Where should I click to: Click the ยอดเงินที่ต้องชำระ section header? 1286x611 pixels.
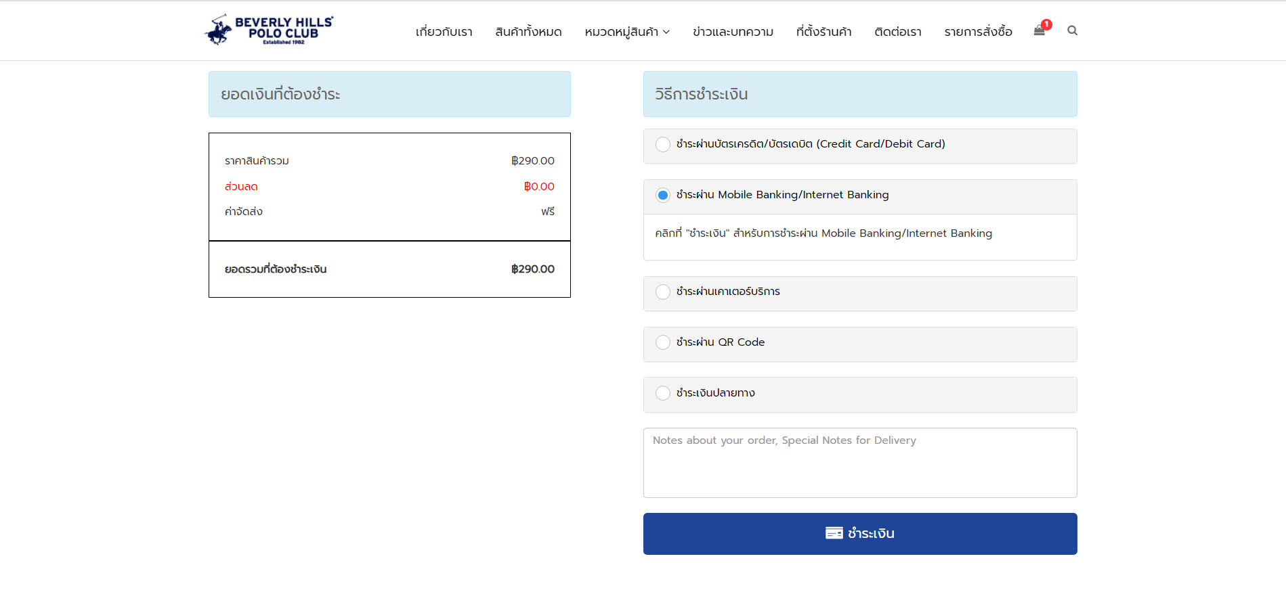tap(389, 94)
